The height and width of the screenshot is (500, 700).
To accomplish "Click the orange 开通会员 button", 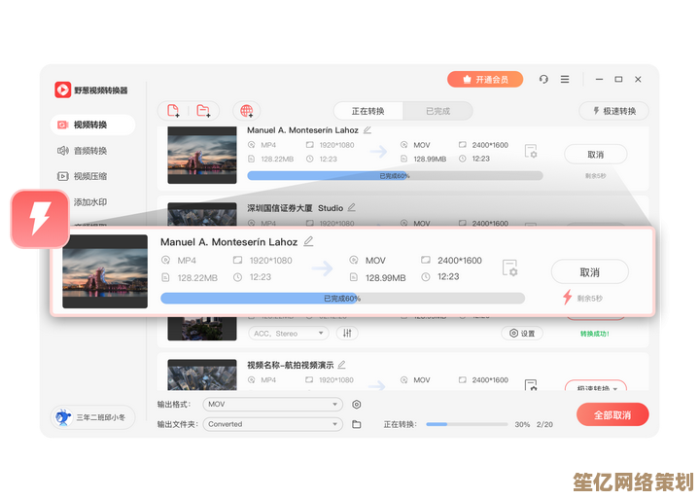I will pos(485,79).
